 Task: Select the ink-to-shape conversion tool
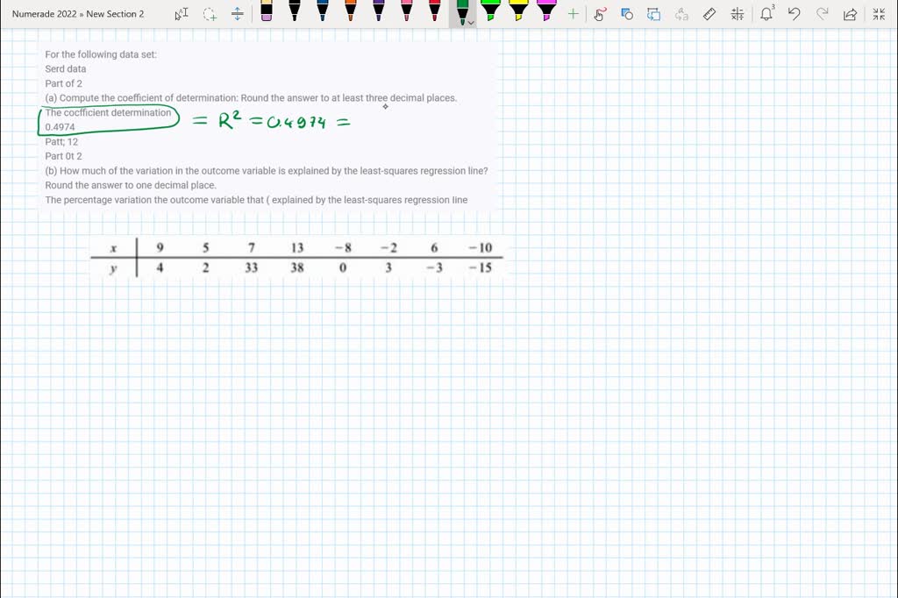pyautogui.click(x=628, y=14)
